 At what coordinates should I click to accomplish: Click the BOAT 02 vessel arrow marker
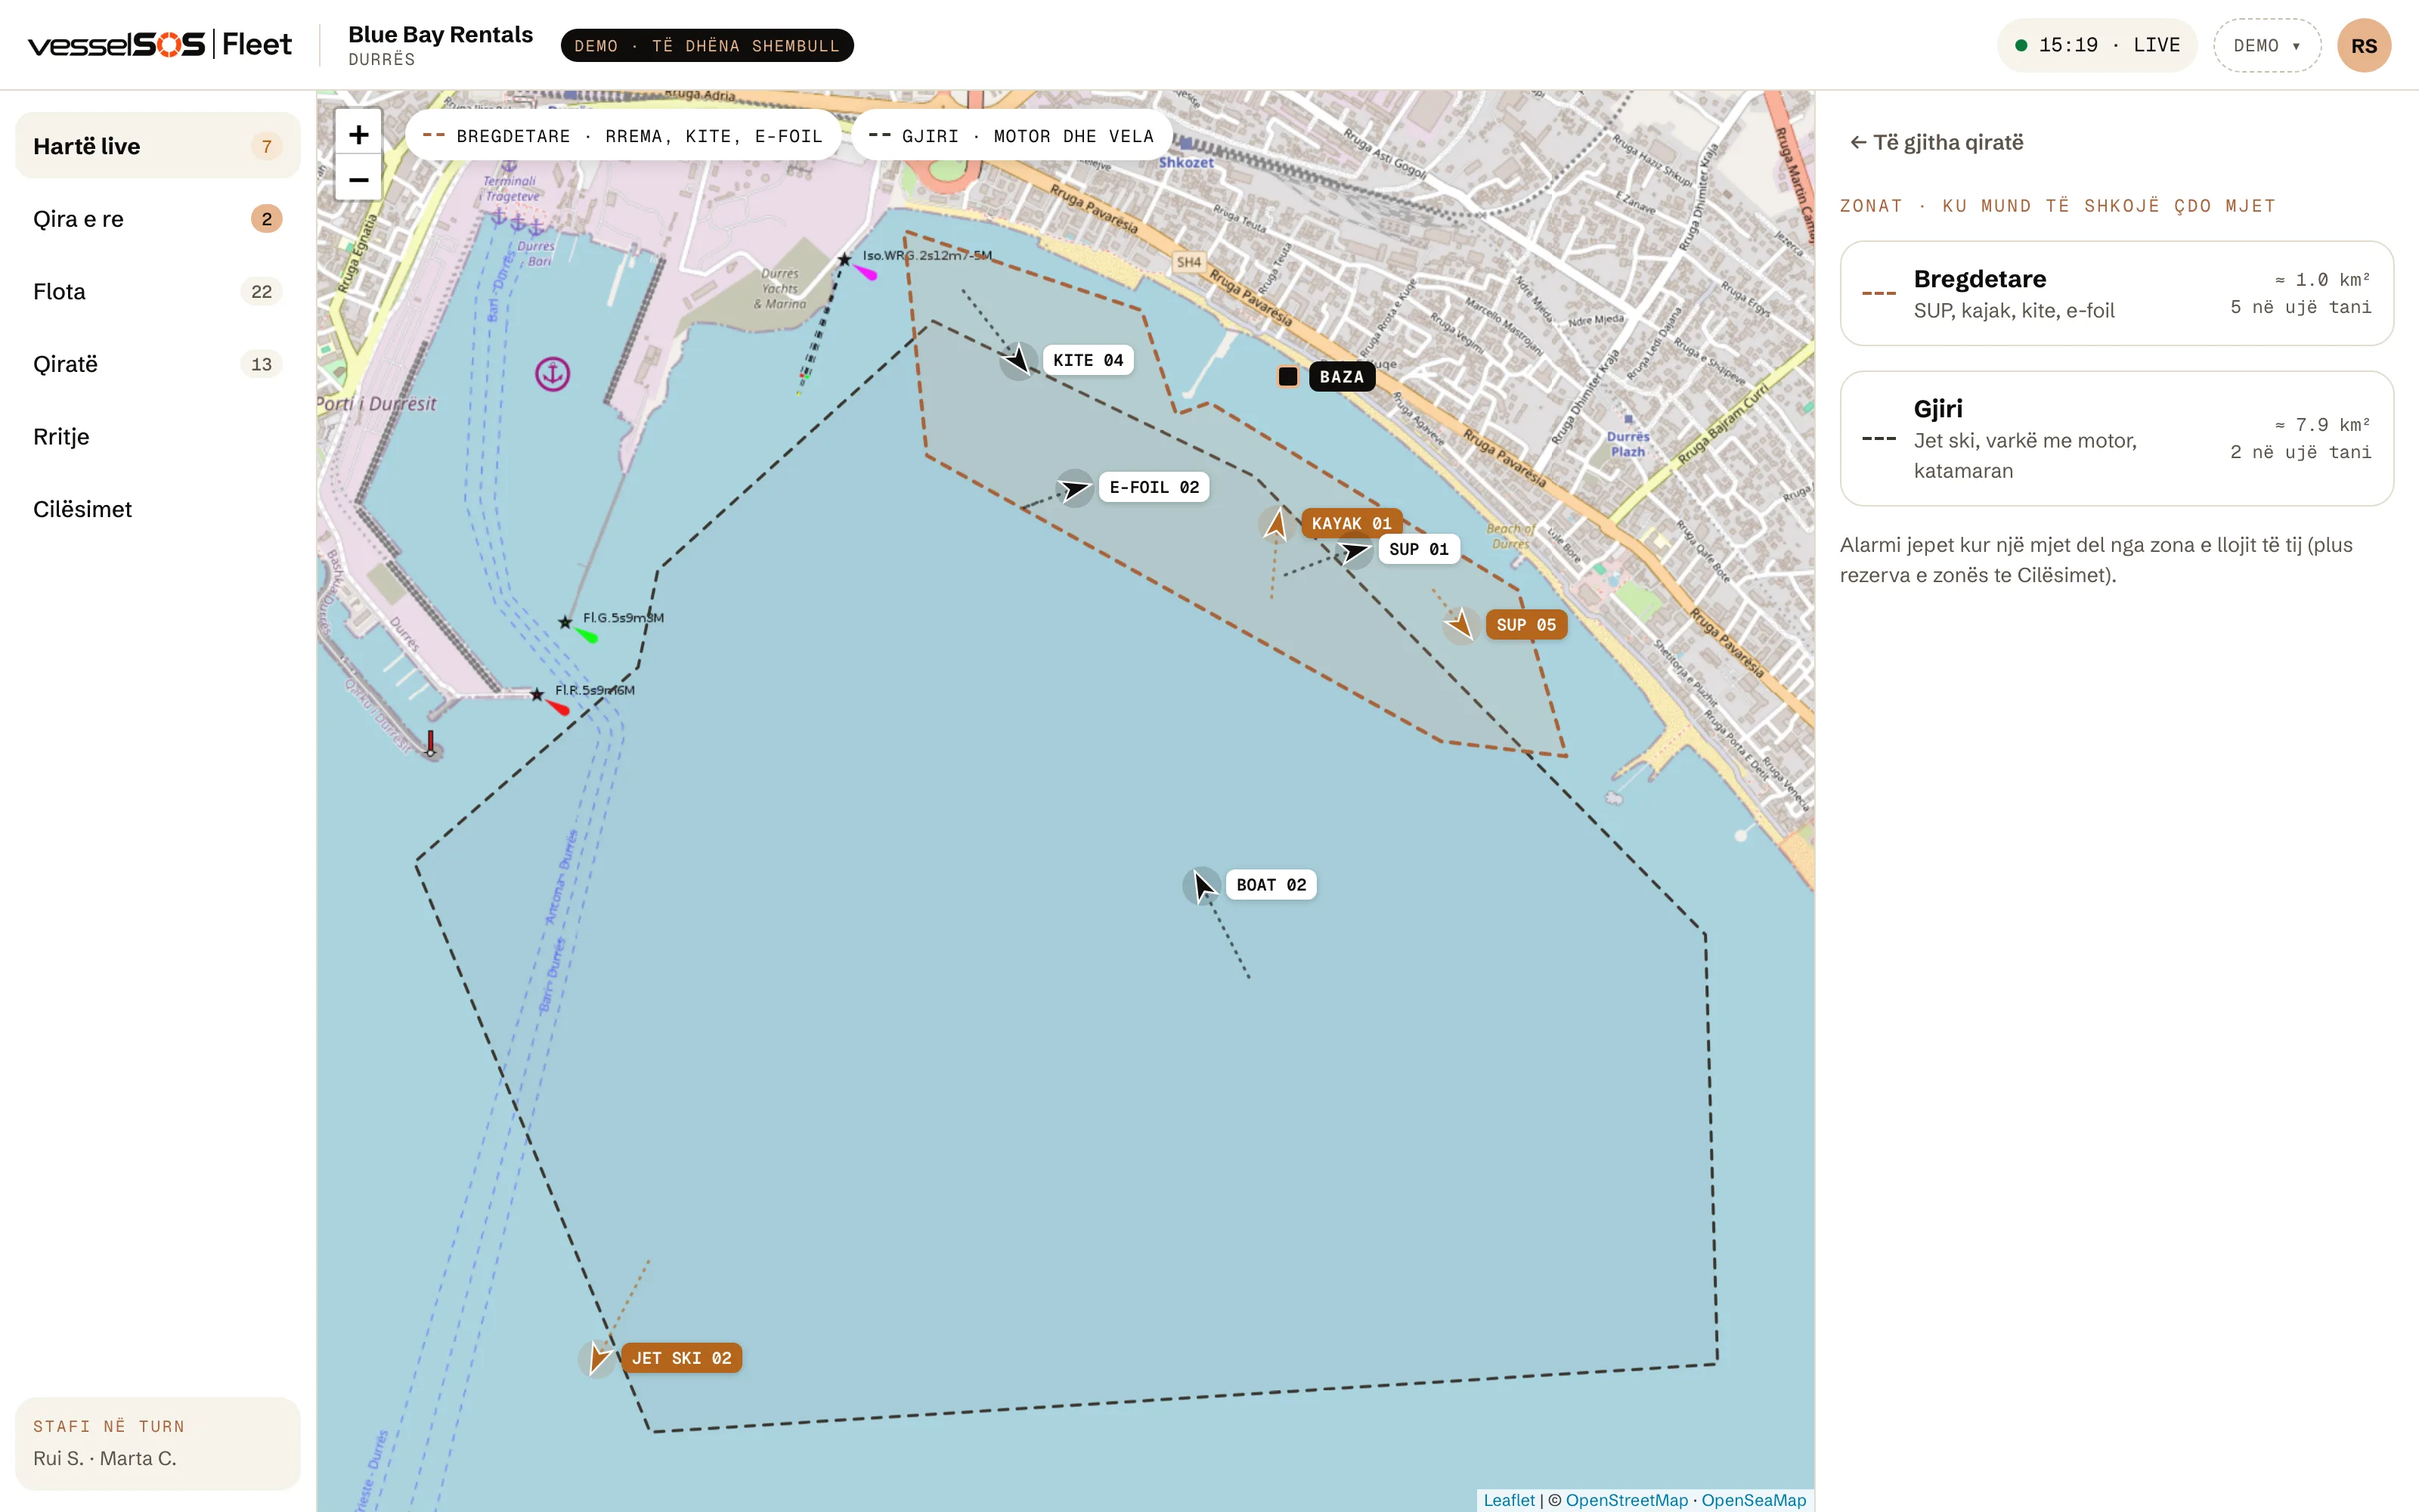[1203, 885]
